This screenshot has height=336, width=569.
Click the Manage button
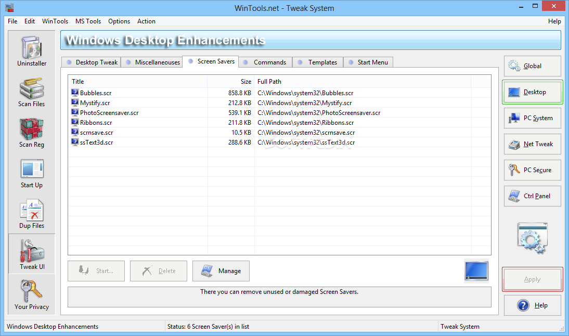pyautogui.click(x=221, y=271)
